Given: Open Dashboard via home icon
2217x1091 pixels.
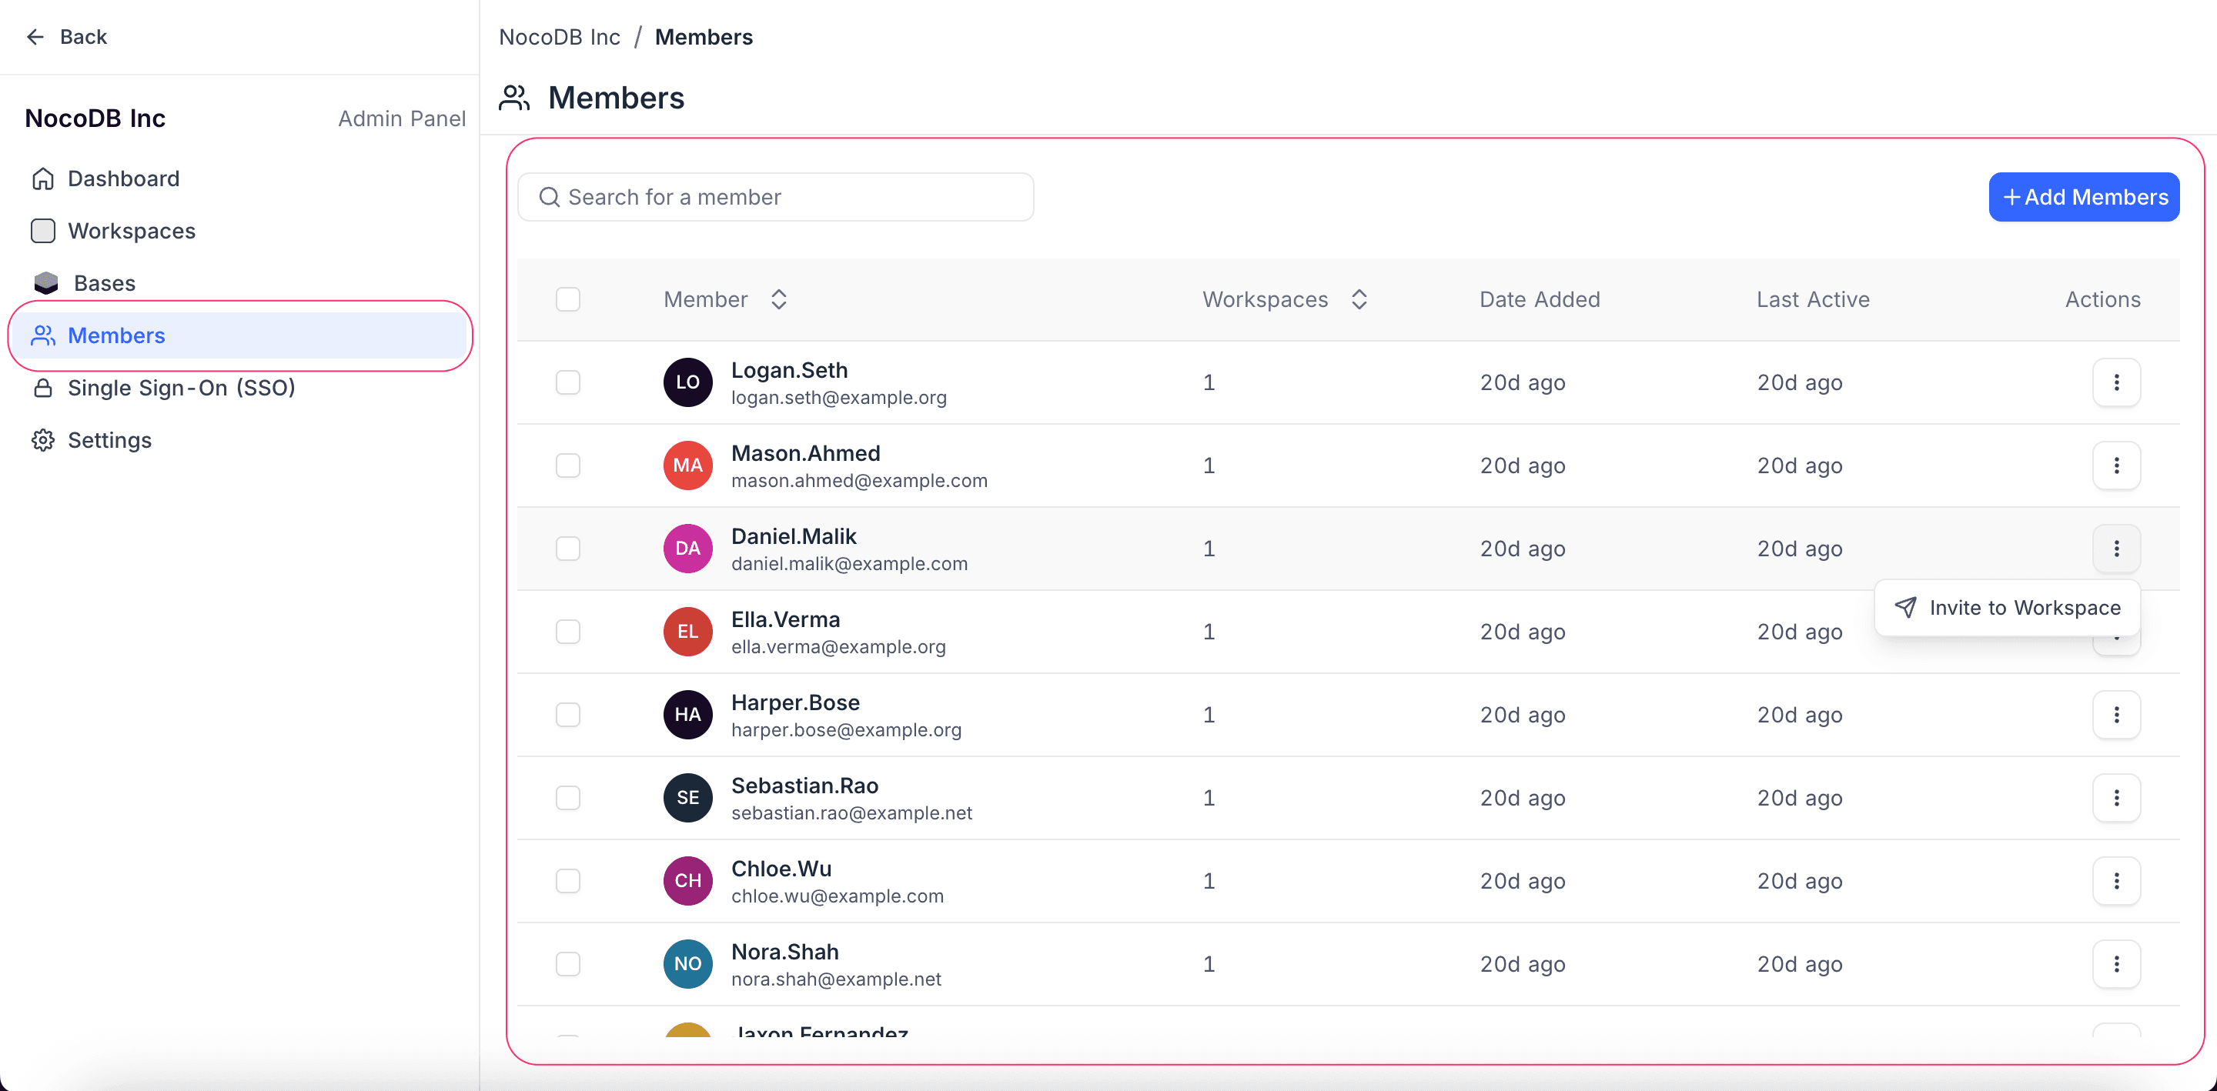Looking at the screenshot, I should click(x=43, y=179).
